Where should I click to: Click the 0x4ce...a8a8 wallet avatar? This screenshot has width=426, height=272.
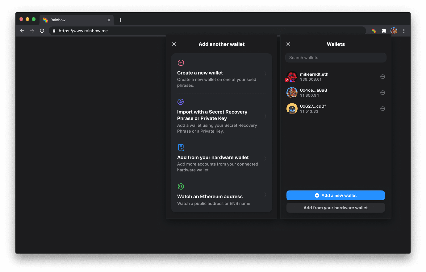292,93
